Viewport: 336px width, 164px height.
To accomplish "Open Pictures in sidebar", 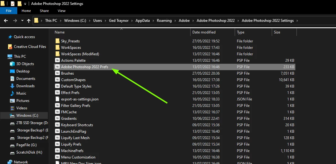I will tap(23, 101).
